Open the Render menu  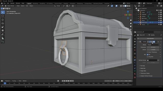click(x=12, y=3)
